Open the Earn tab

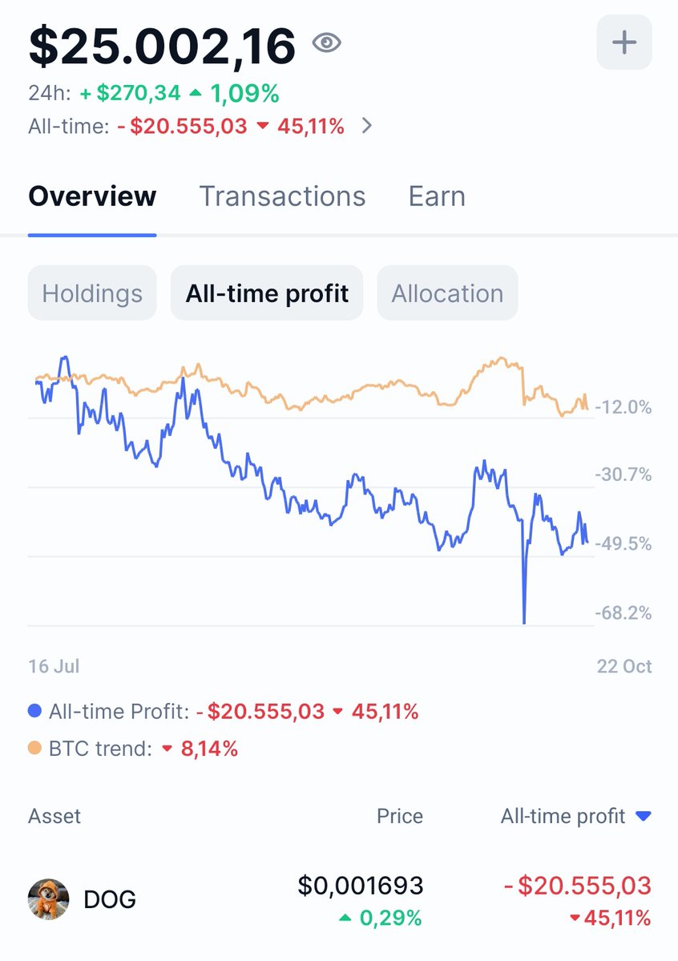437,196
